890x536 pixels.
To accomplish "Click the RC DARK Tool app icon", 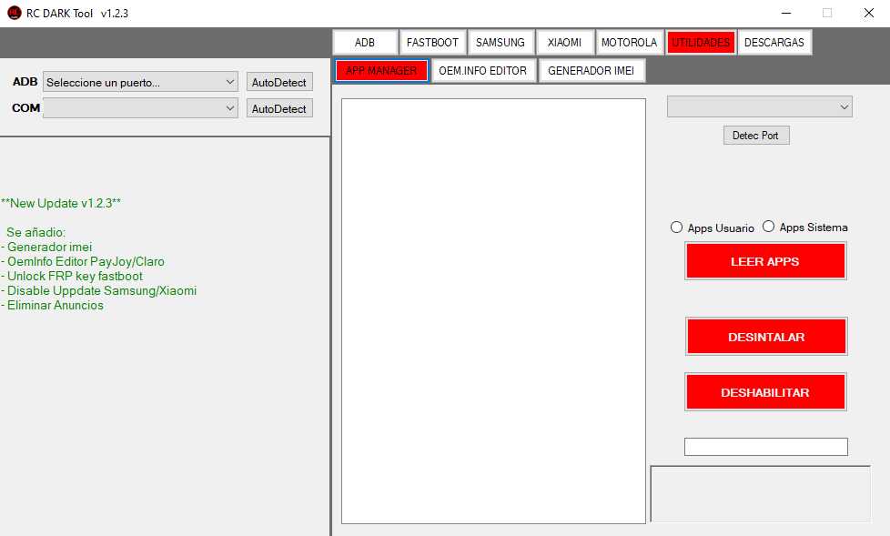I will coord(14,13).
